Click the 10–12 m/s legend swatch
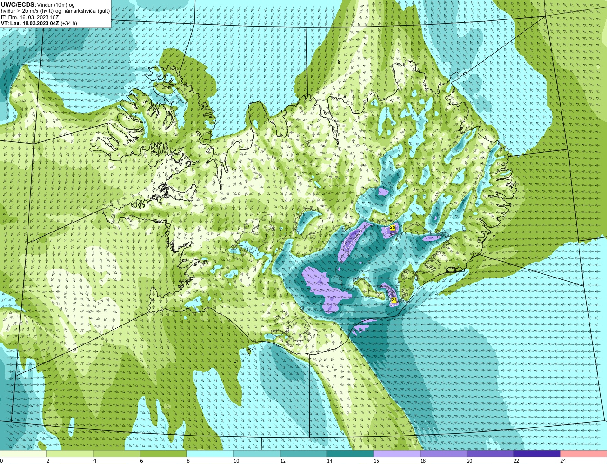This screenshot has width=607, height=464. coord(257,454)
